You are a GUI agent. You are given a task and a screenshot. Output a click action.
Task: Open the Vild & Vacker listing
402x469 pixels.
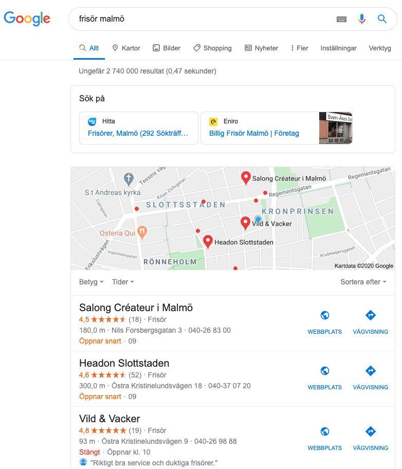109,419
